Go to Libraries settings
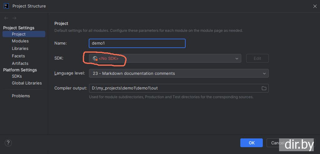 20,48
